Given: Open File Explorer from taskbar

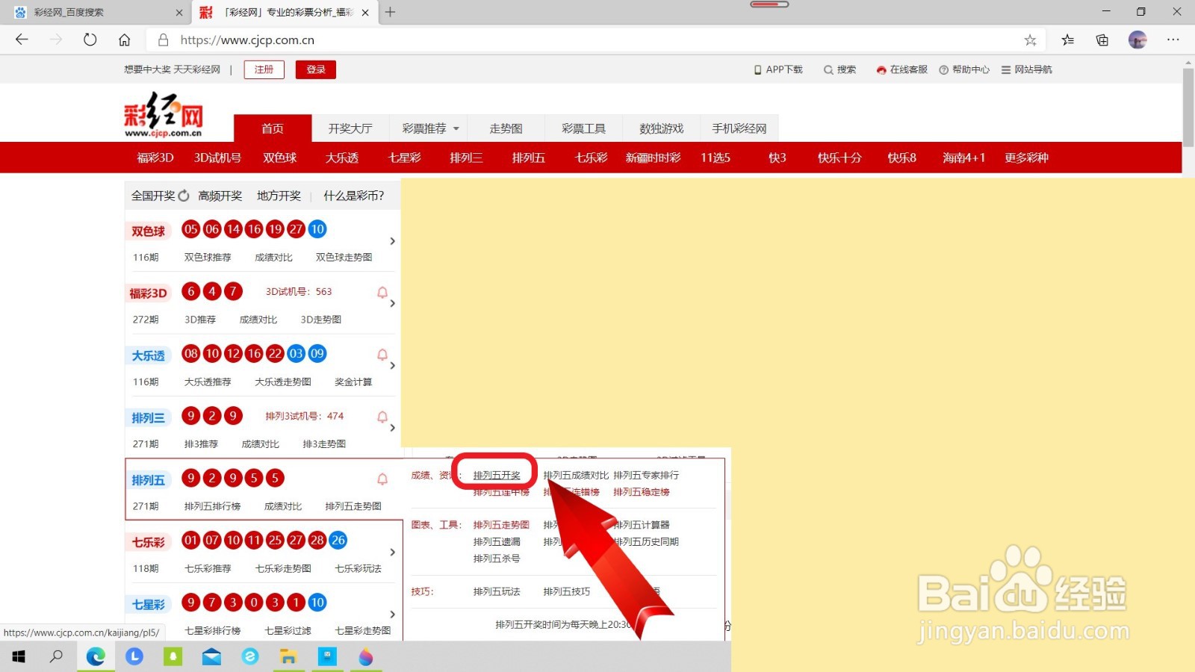Looking at the screenshot, I should point(288,656).
